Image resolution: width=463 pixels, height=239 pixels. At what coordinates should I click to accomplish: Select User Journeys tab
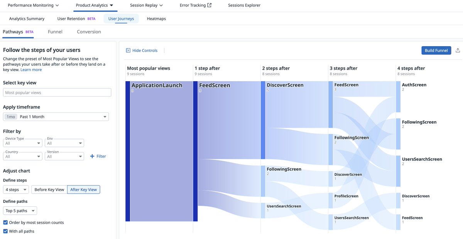pyautogui.click(x=121, y=18)
